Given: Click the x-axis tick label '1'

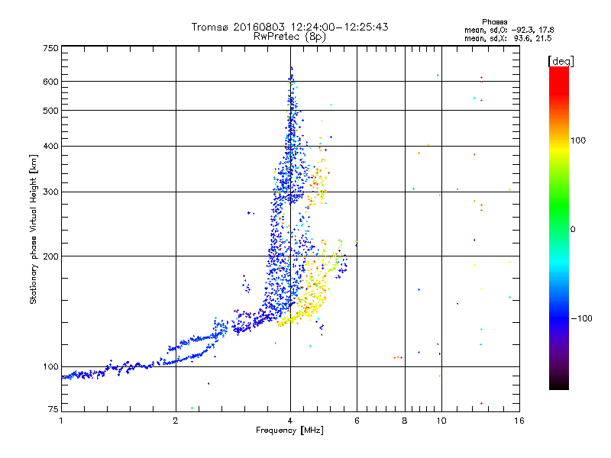Looking at the screenshot, I should click(x=61, y=421).
